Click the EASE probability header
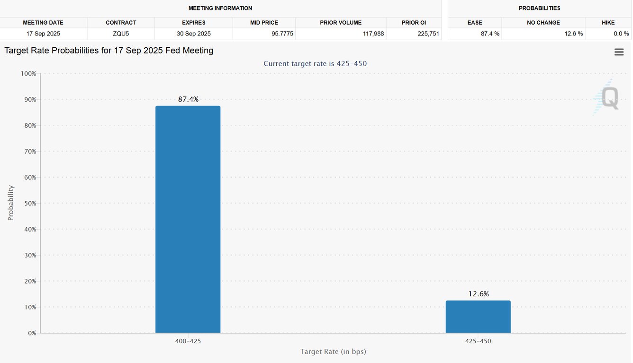Image resolution: width=633 pixels, height=363 pixels. [x=475, y=22]
